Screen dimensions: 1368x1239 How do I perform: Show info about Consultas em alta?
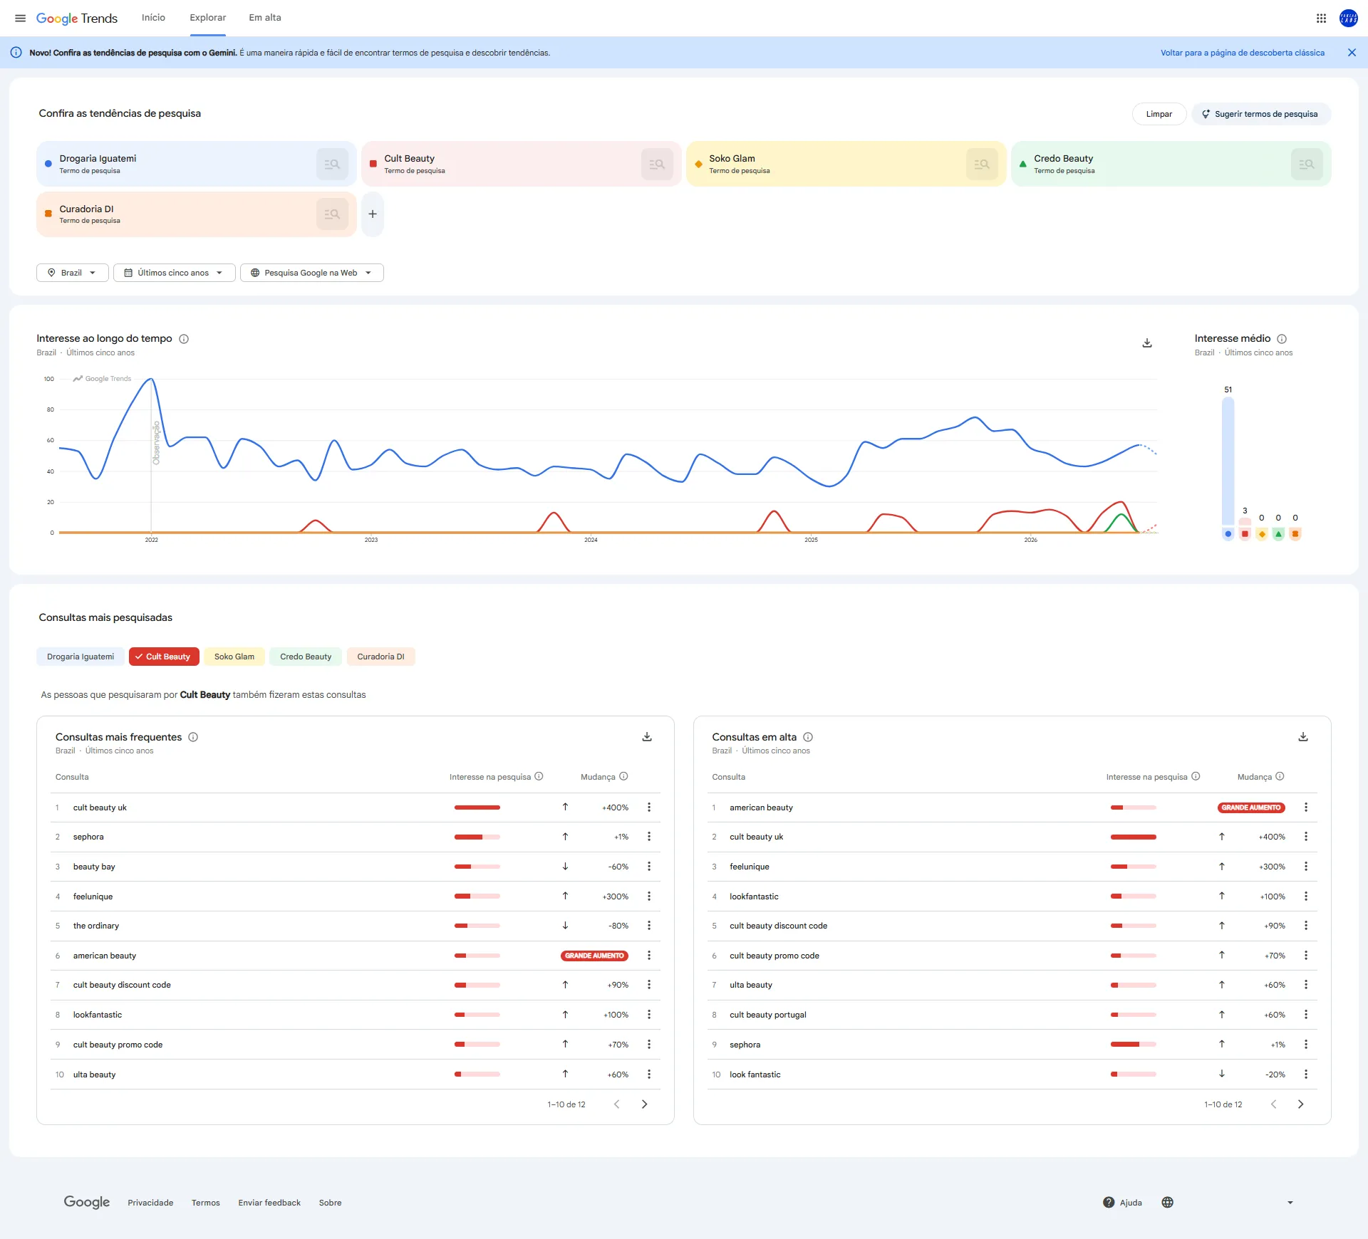[x=808, y=737]
